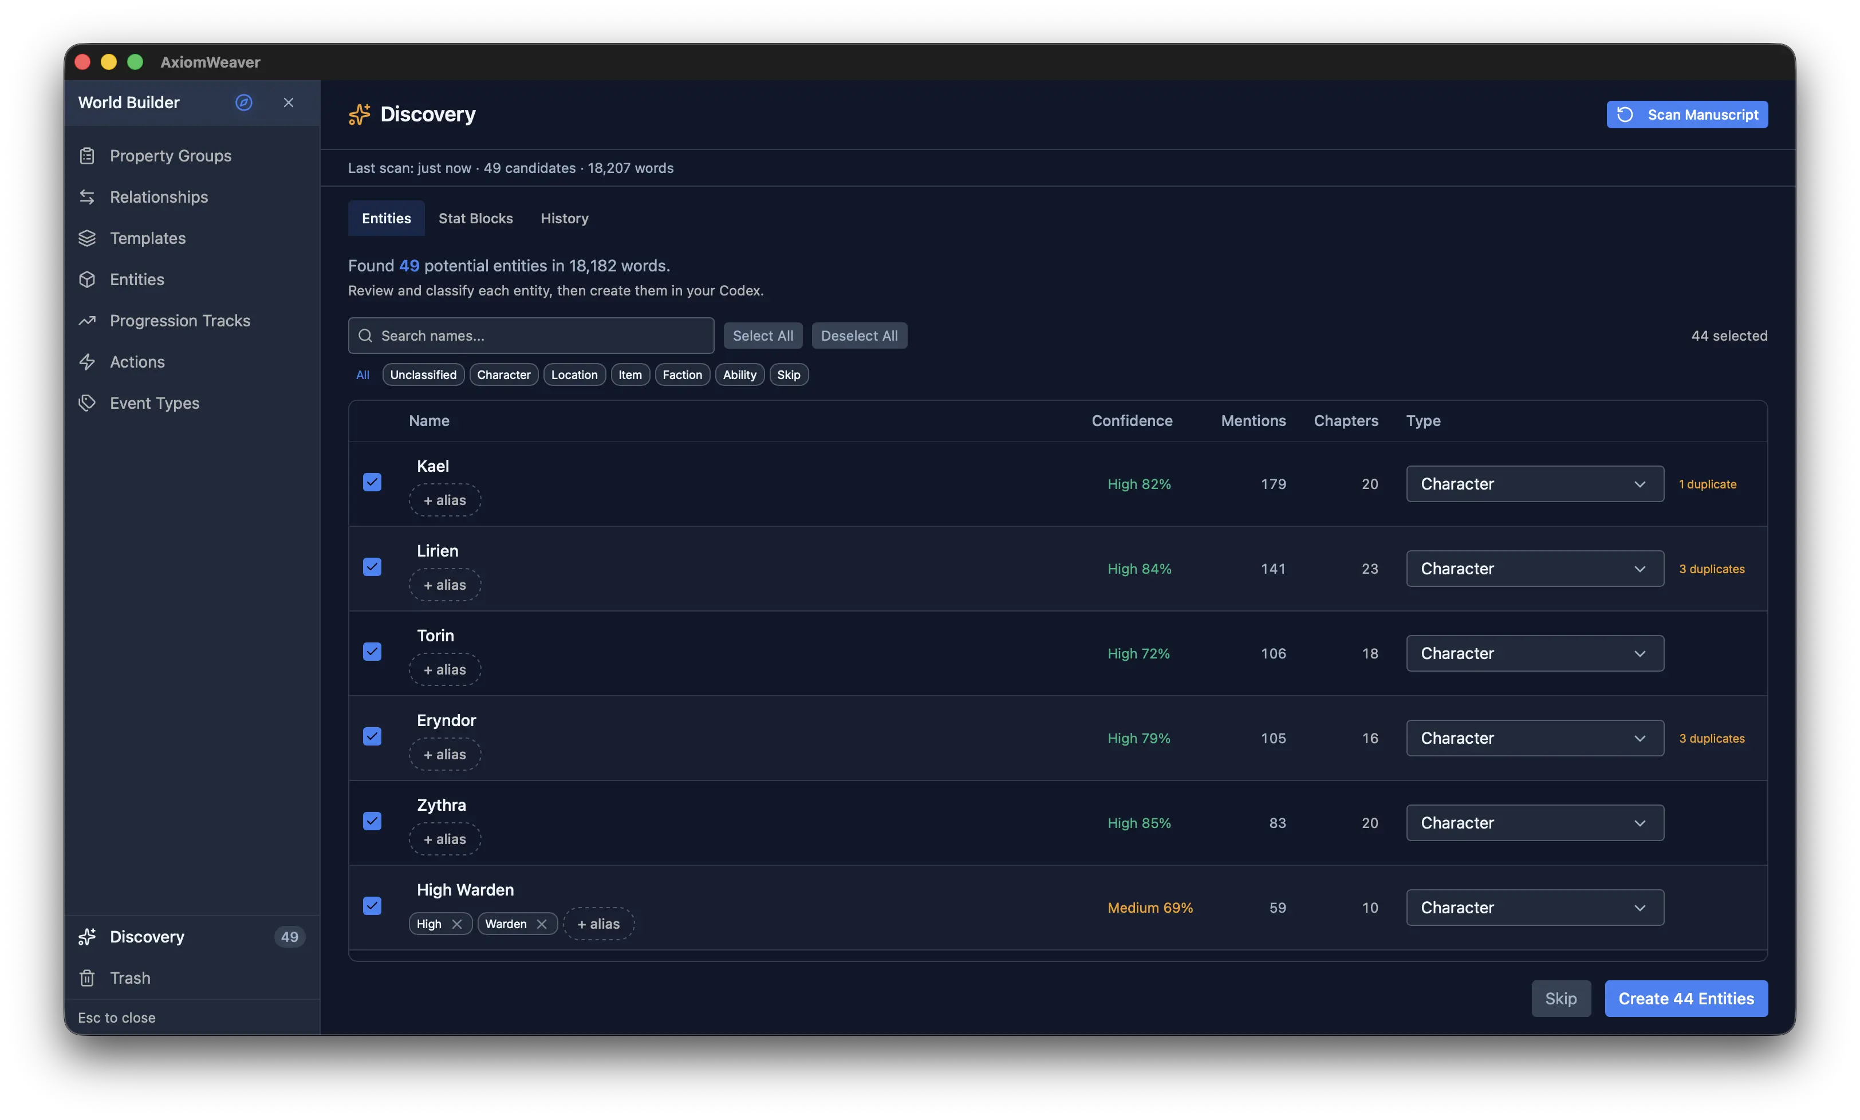The width and height of the screenshot is (1860, 1120).
Task: Deselect the High Warden checkbox
Action: point(372,906)
